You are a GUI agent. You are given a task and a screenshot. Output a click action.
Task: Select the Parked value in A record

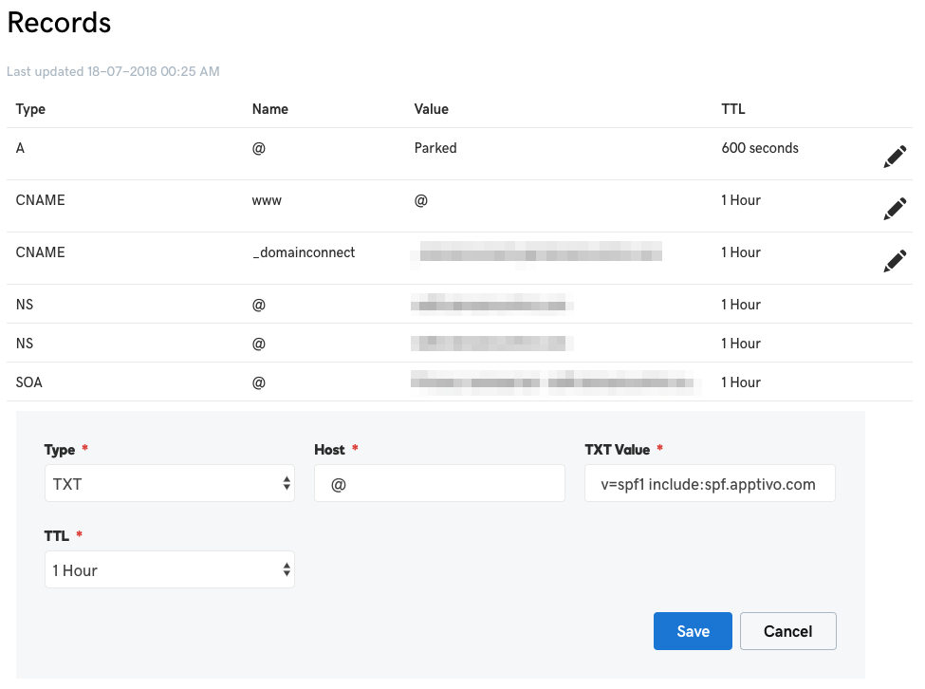click(435, 148)
